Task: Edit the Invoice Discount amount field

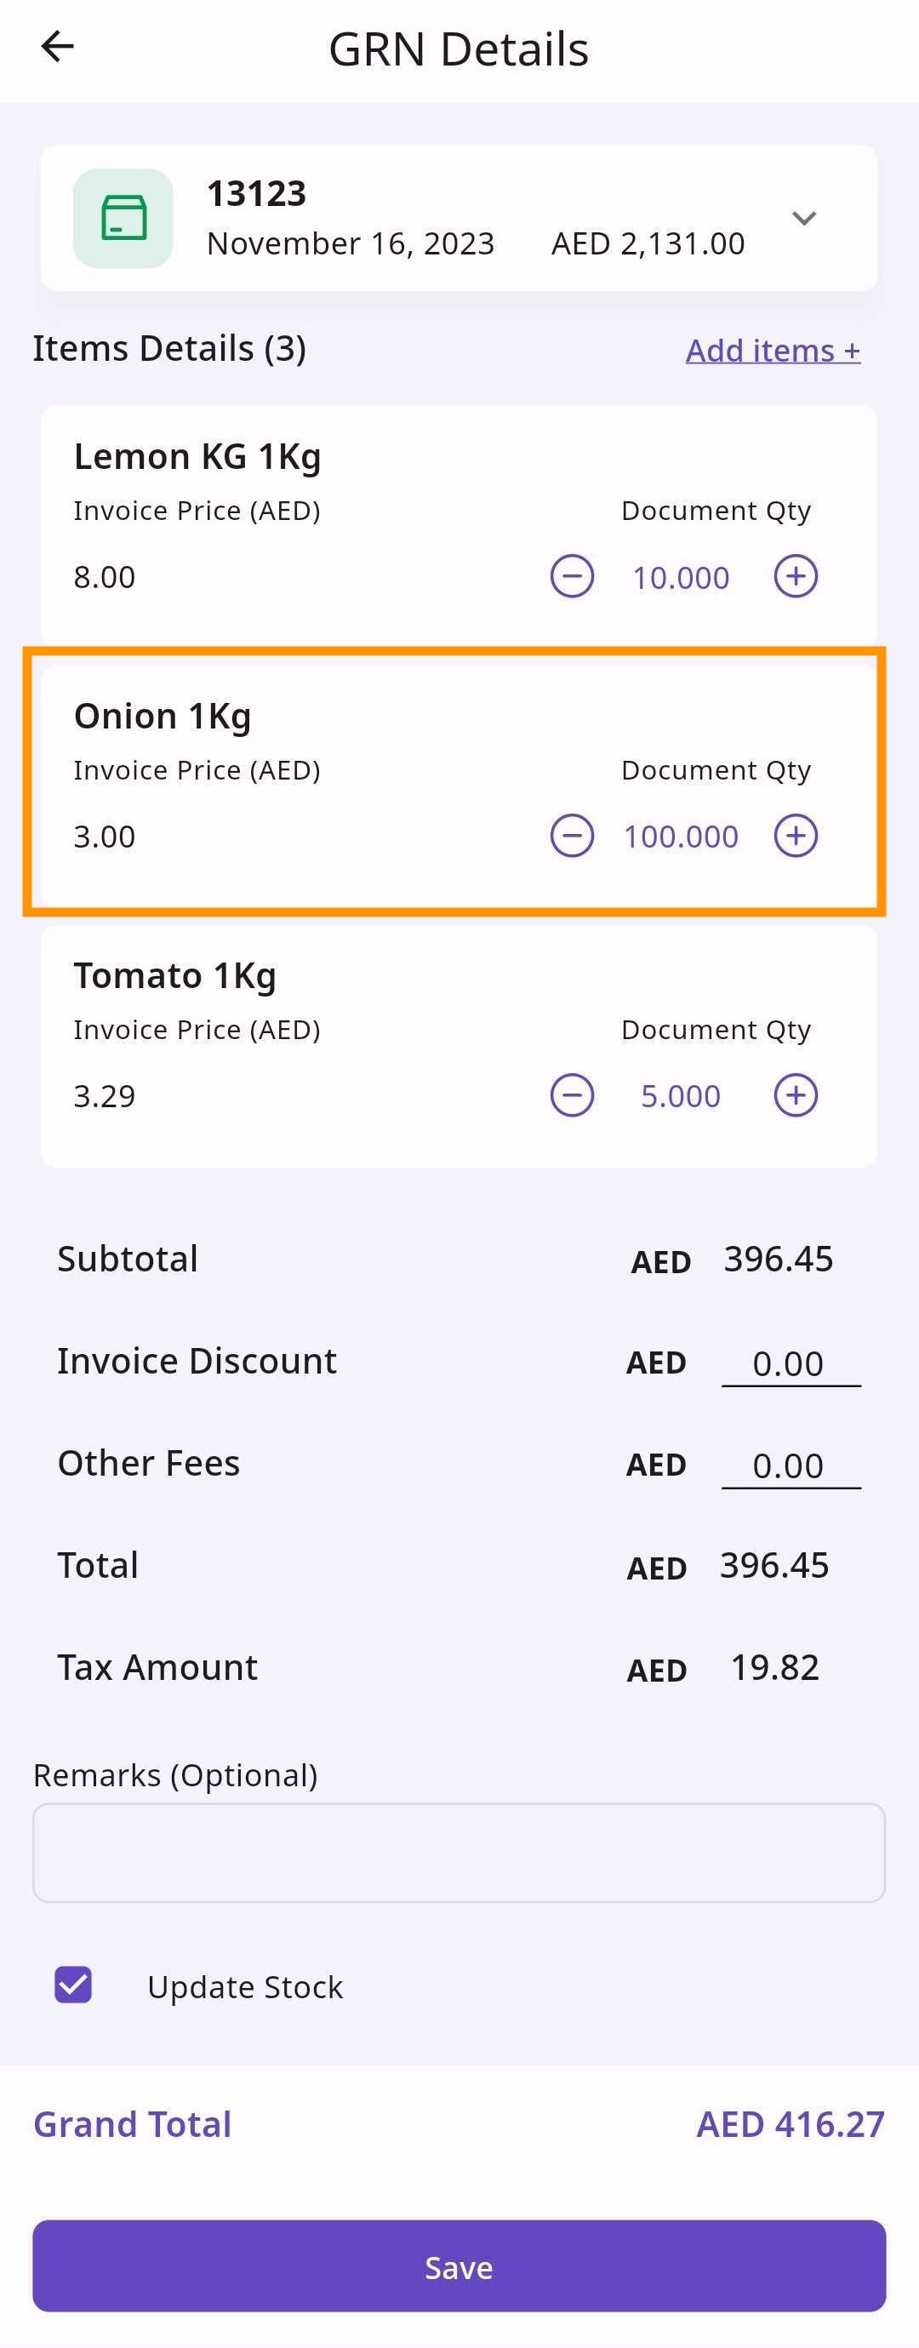Action: 790,1363
